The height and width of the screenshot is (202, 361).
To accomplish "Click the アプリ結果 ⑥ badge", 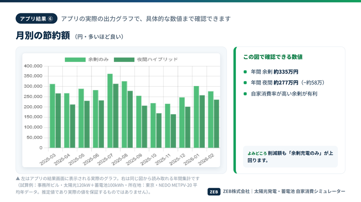I will (x=37, y=18).
